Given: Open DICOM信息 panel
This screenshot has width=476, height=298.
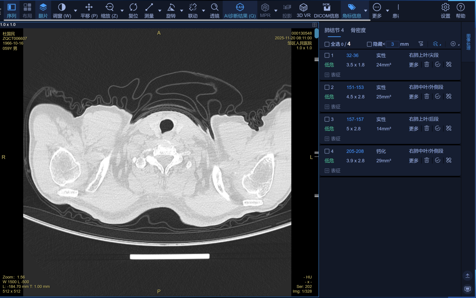Looking at the screenshot, I should [326, 7].
